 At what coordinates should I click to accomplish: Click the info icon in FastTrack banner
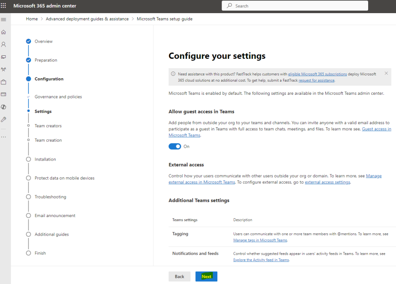click(x=173, y=74)
